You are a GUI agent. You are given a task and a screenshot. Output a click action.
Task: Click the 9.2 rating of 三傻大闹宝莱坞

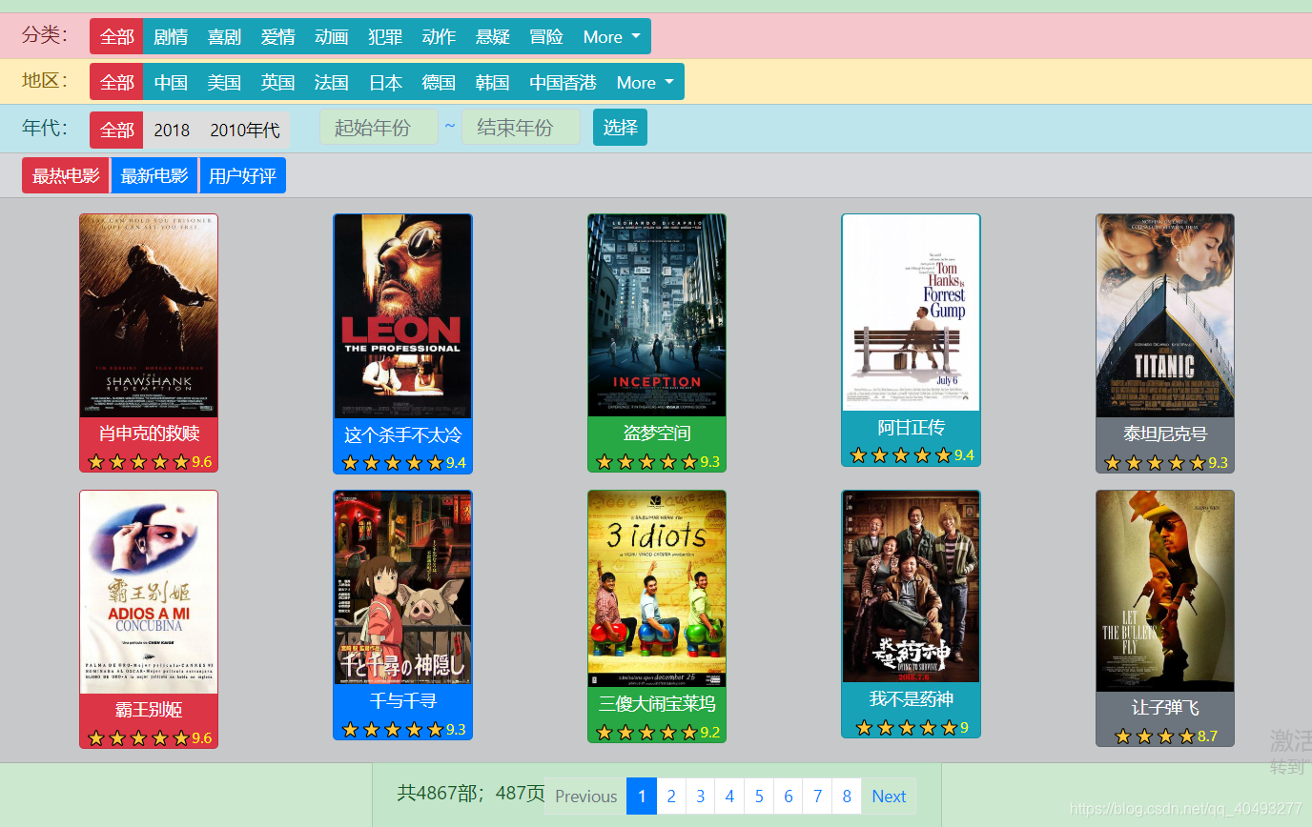pos(709,733)
